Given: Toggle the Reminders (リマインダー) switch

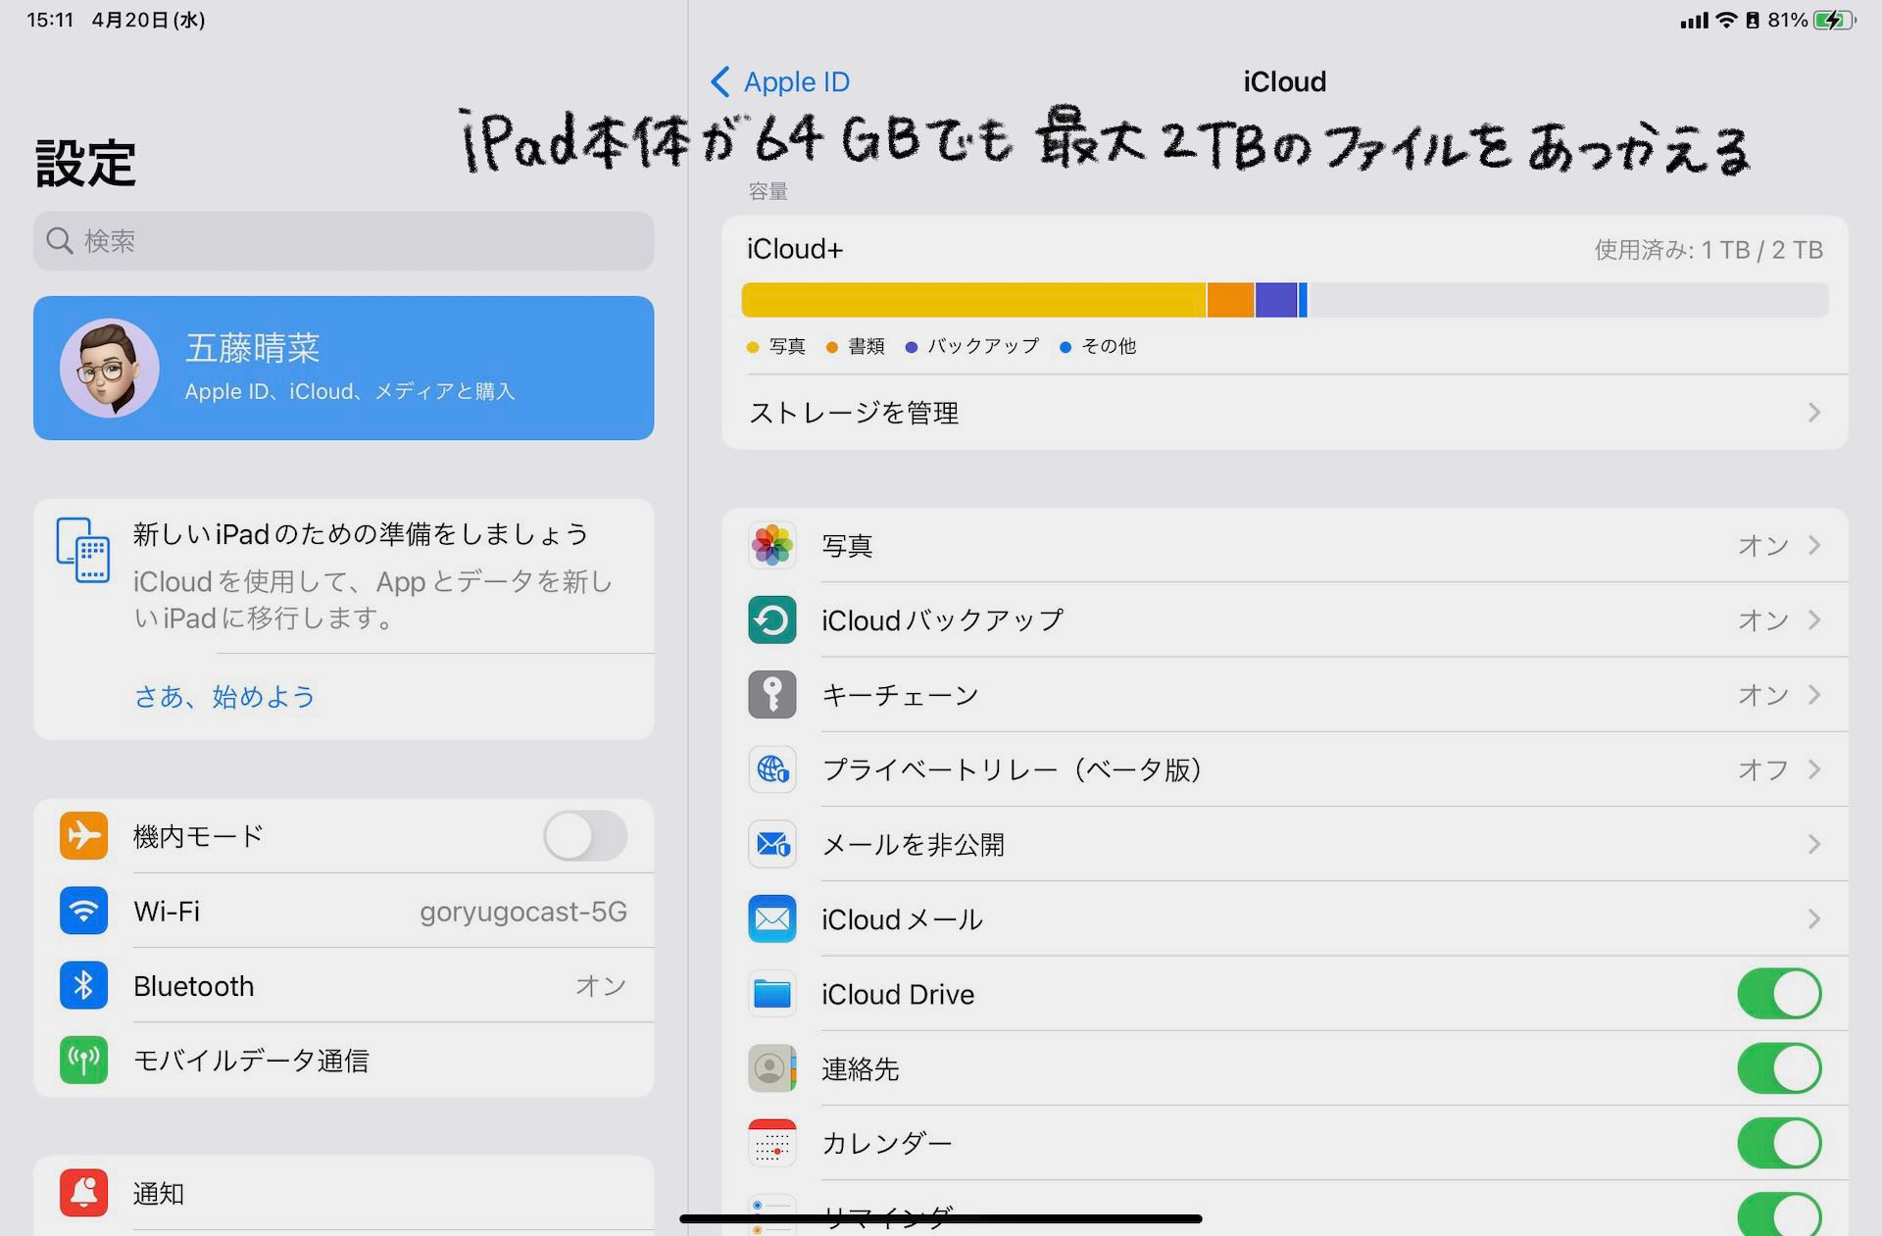Looking at the screenshot, I should [x=1779, y=1214].
